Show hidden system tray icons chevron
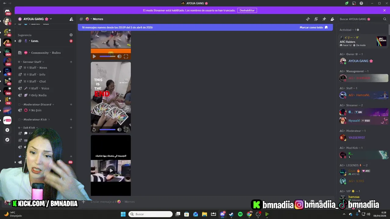This screenshot has width=390, height=219. tap(344, 214)
